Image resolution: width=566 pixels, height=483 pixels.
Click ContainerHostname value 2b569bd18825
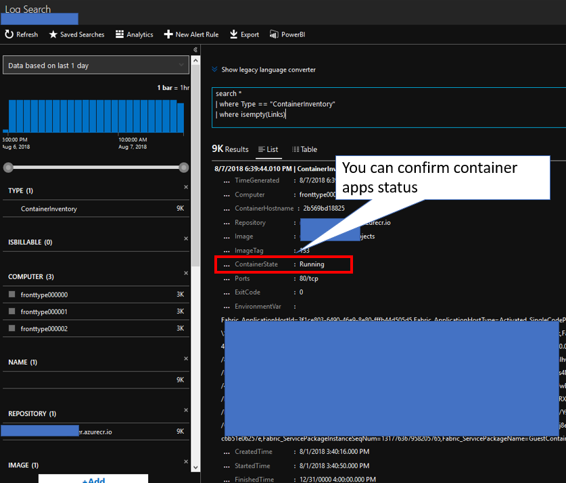click(x=324, y=208)
